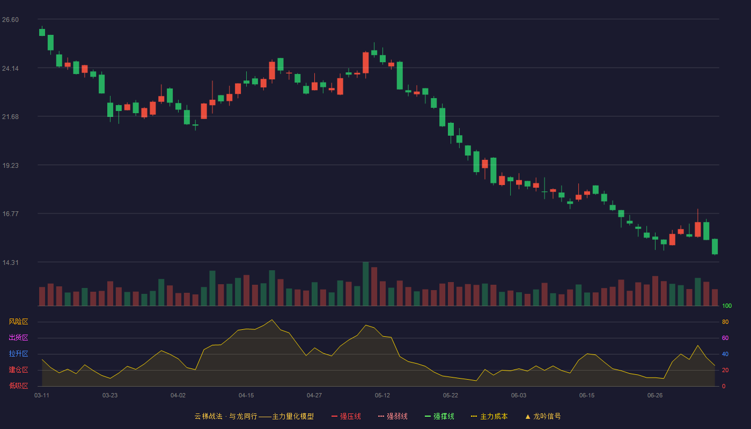Click the 03-11 date axis label
Screen dimensions: 751x429
(42, 395)
